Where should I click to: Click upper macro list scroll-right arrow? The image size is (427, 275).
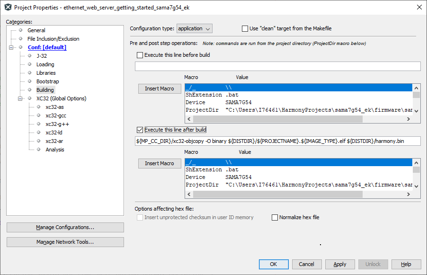408,119
